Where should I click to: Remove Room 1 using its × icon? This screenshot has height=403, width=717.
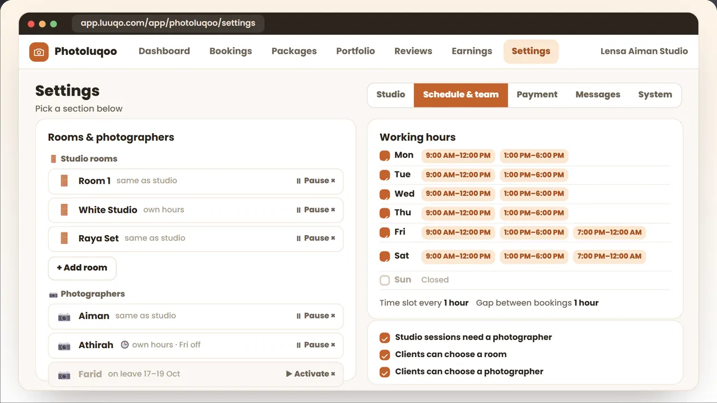coord(333,181)
